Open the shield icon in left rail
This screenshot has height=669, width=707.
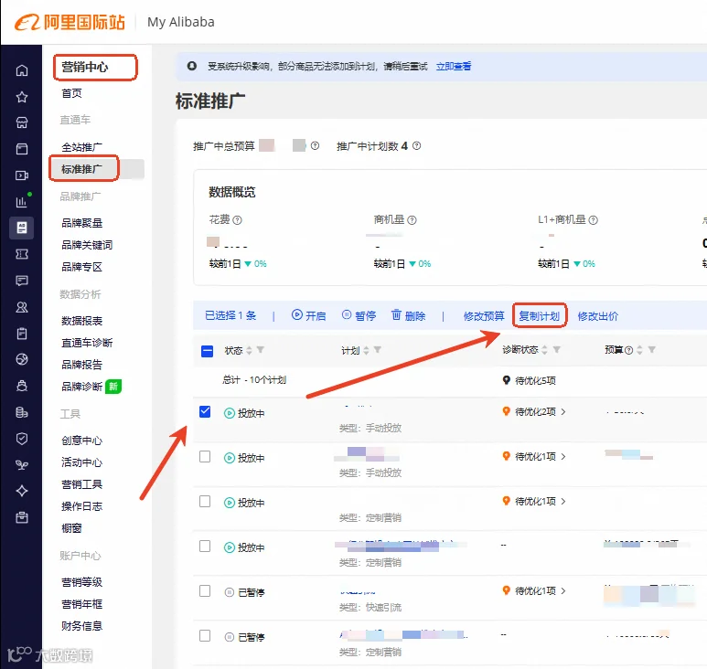click(x=22, y=439)
